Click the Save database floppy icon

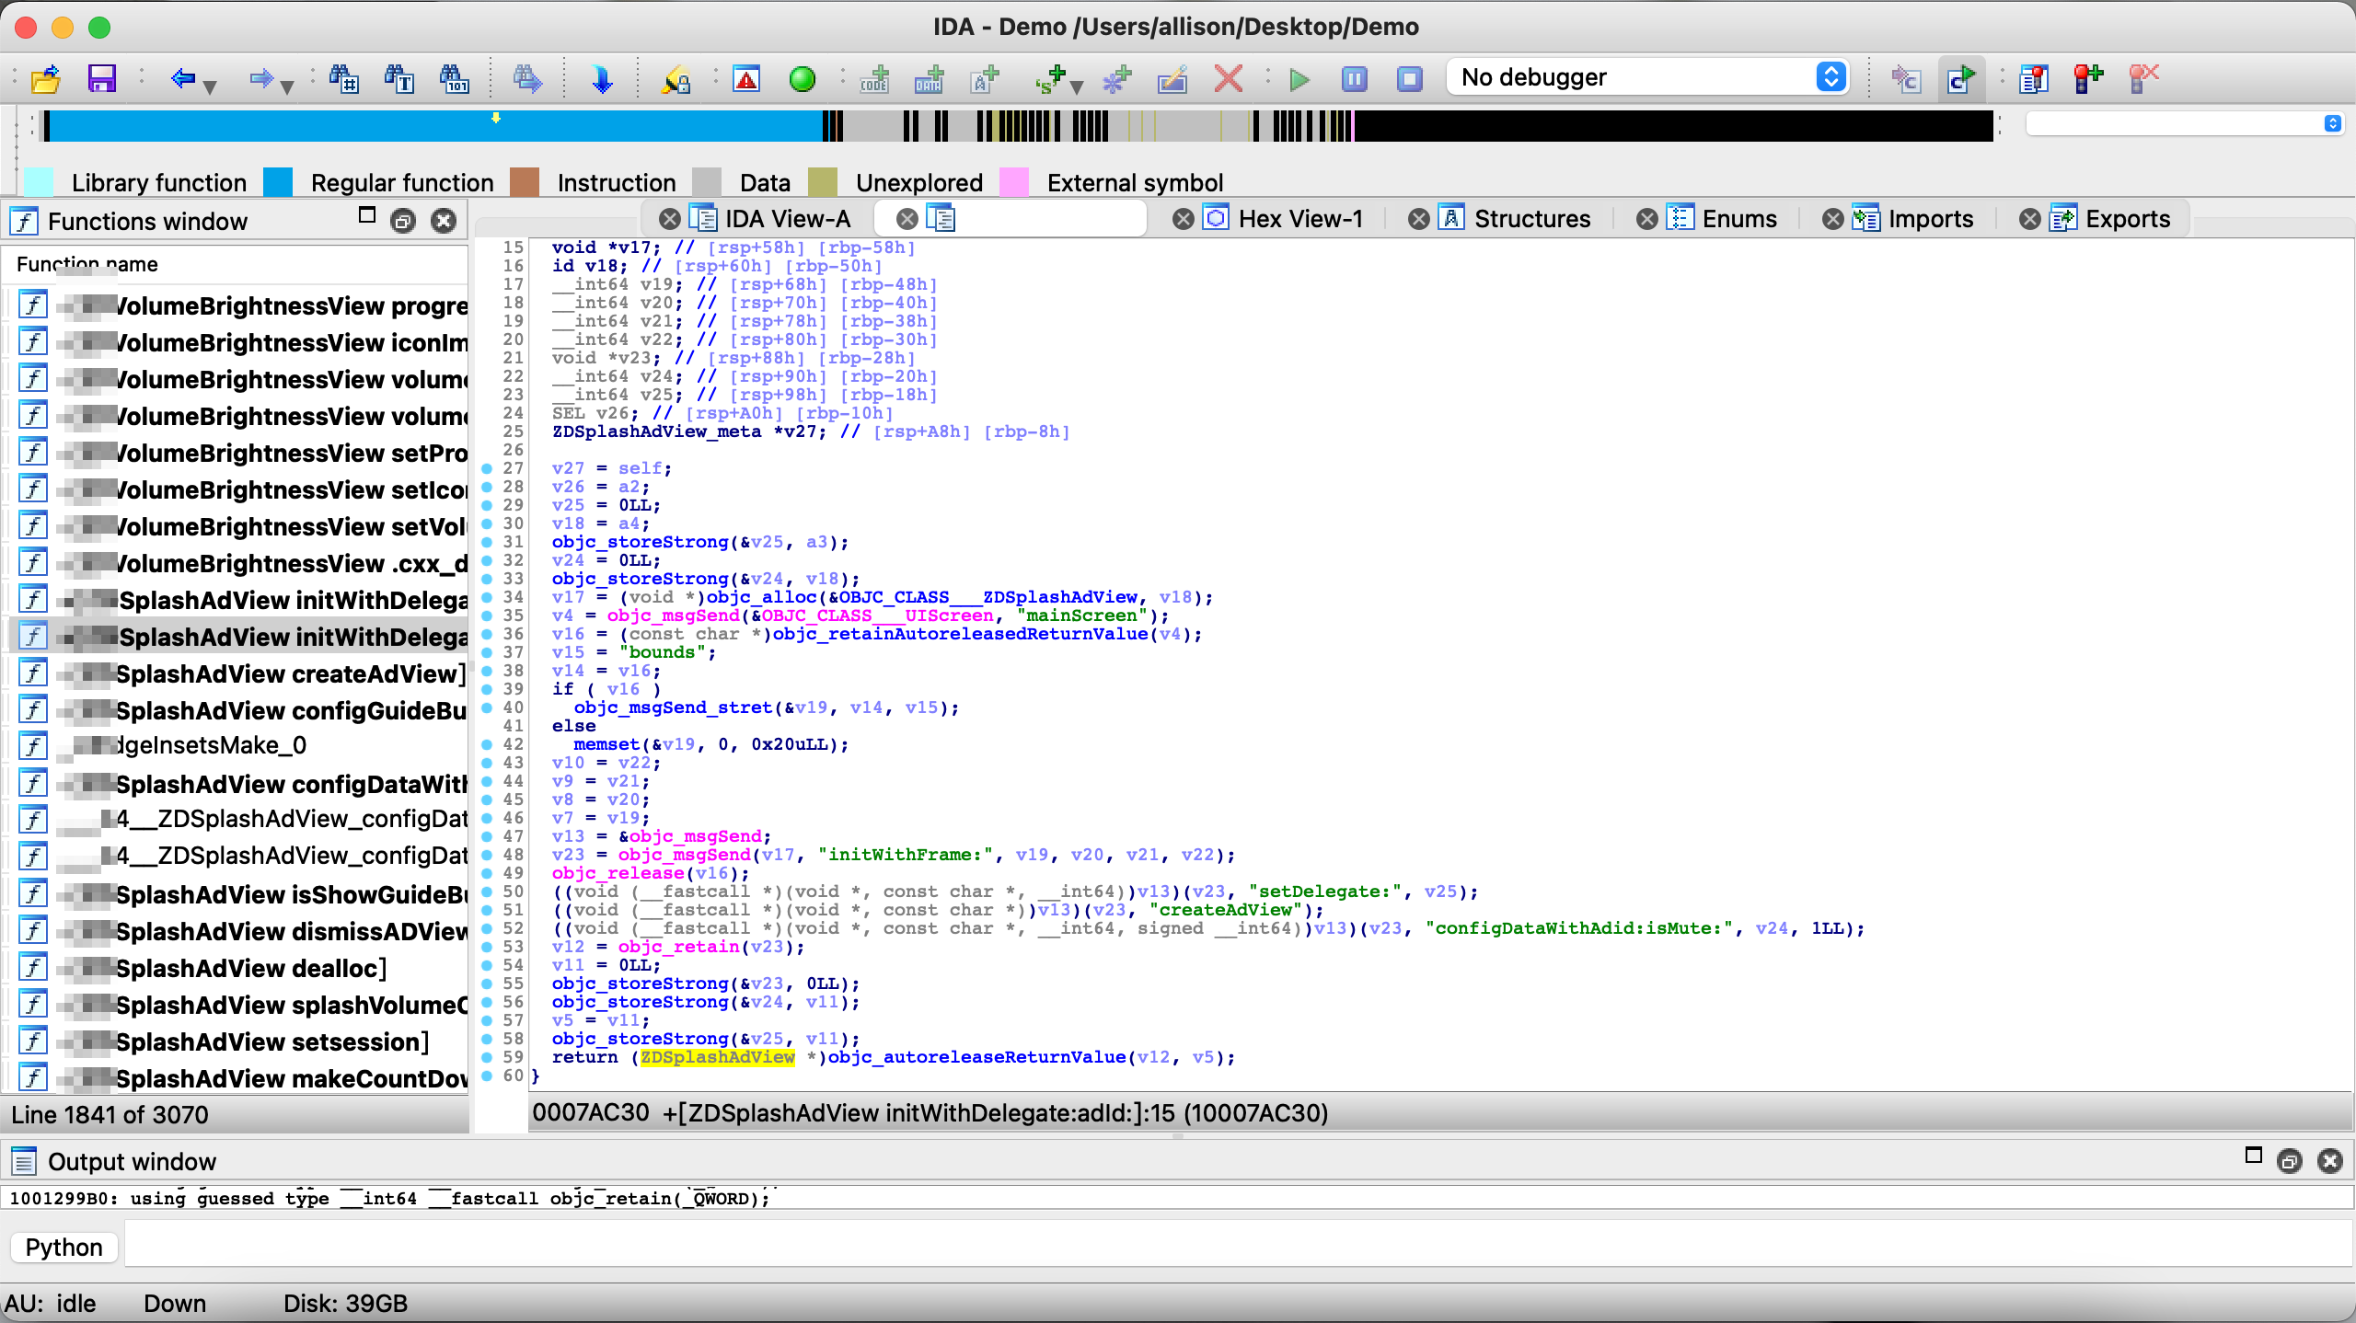[x=101, y=79]
